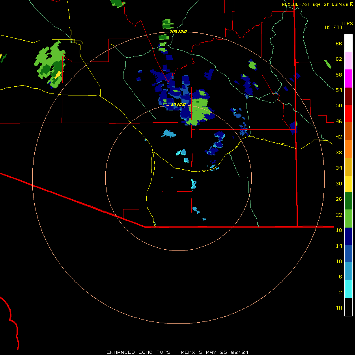This screenshot has height=355, width=355.
Task: Click the burnt orange legend swatch
Action: (348, 131)
